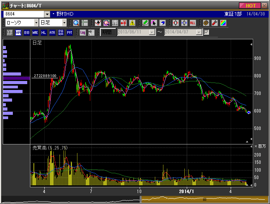This screenshot has height=204, width=270.
Task: Click the magnifying glass zoom icon
Action: click(x=76, y=23)
